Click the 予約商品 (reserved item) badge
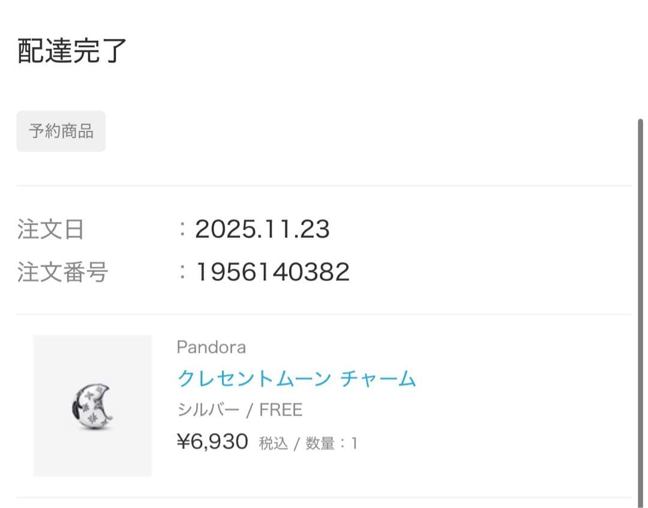This screenshot has height=508, width=648. [x=60, y=131]
